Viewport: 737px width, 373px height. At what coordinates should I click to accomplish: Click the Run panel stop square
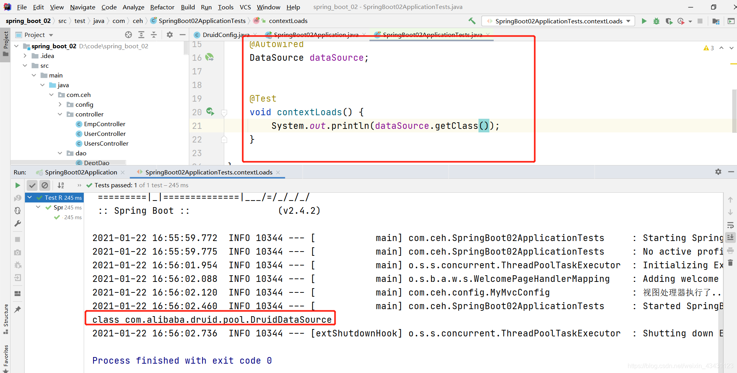18,239
